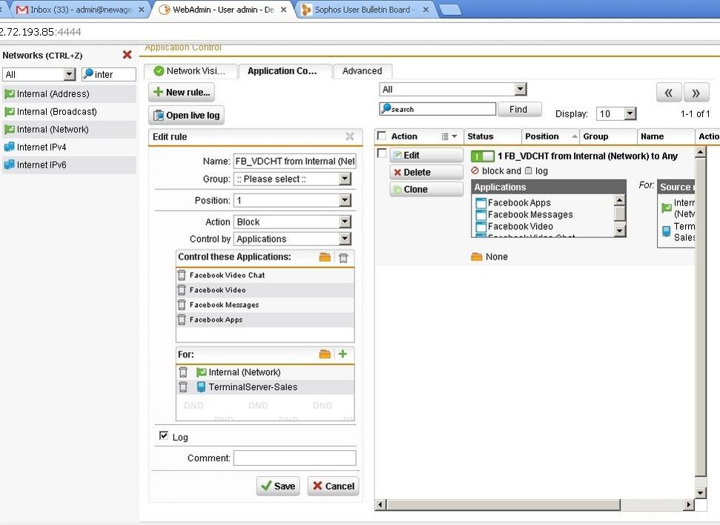Delete the FB_VDCHT rule
The height and width of the screenshot is (525, 720).
pyautogui.click(x=426, y=172)
